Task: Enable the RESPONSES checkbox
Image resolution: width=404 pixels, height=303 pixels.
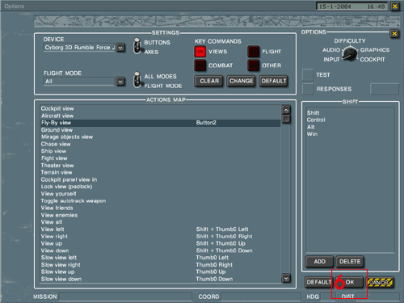Action: pyautogui.click(x=308, y=89)
